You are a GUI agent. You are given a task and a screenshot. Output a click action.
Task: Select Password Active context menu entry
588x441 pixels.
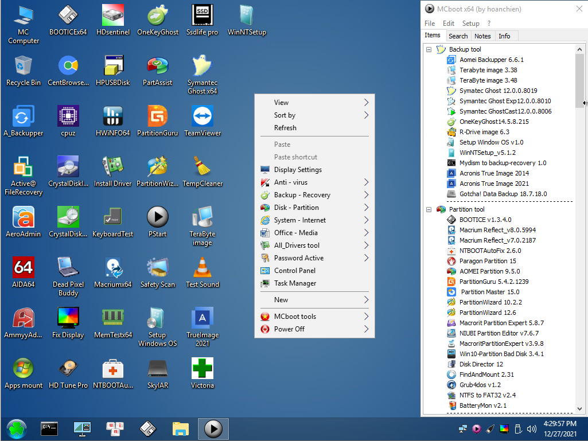314,258
